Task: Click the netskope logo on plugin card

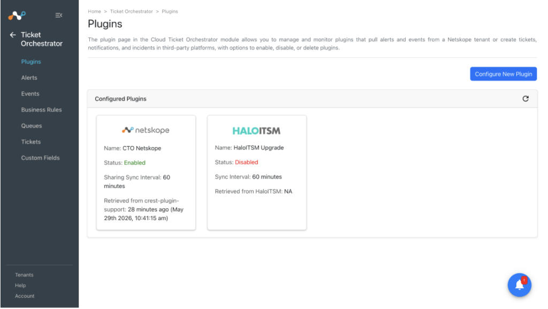Action: coord(146,130)
